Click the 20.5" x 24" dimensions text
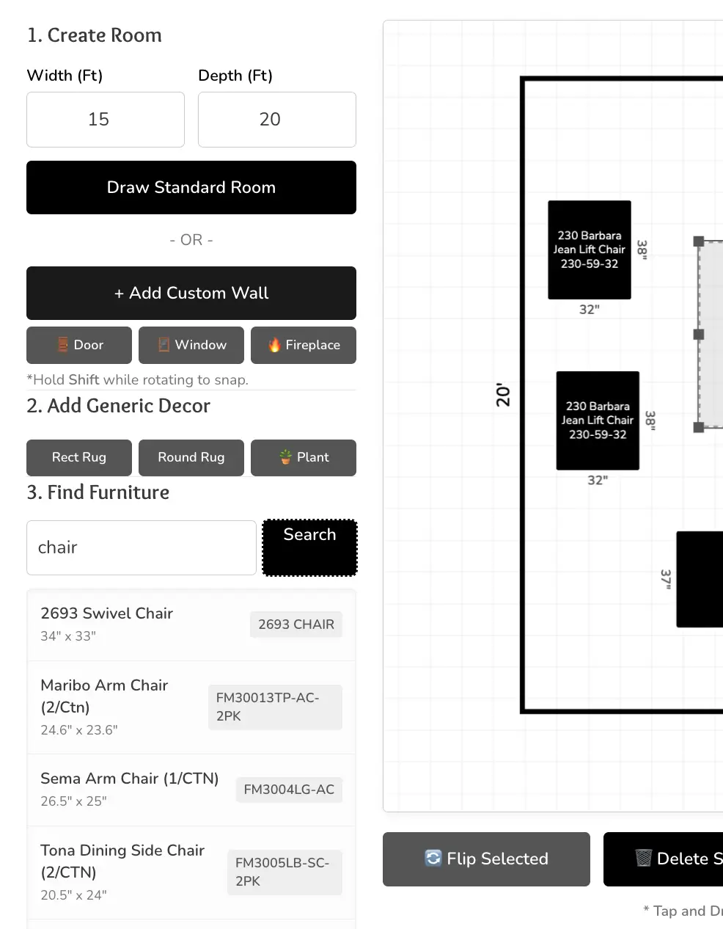Screen dimensions: 723x929 (73, 895)
